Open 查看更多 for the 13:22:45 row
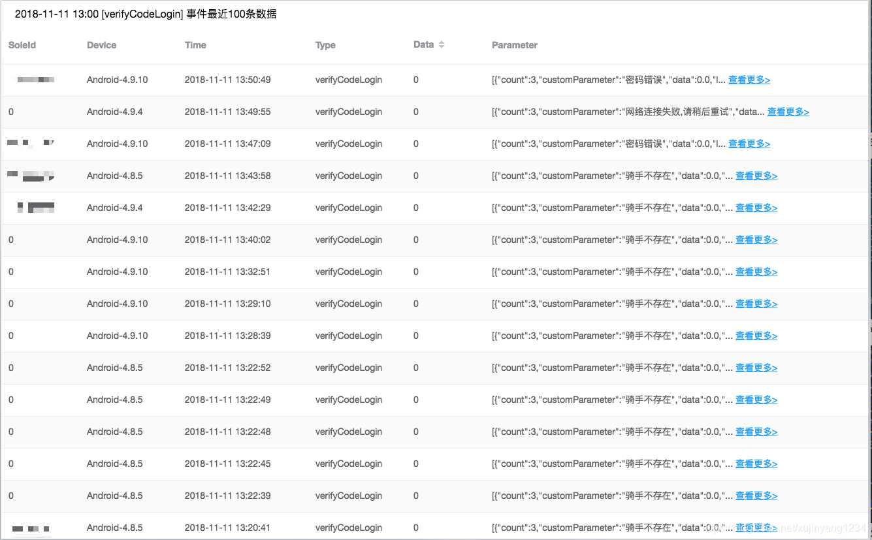 tap(756, 464)
